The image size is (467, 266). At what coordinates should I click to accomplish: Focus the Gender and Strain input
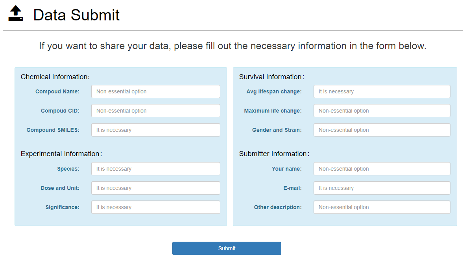382,130
